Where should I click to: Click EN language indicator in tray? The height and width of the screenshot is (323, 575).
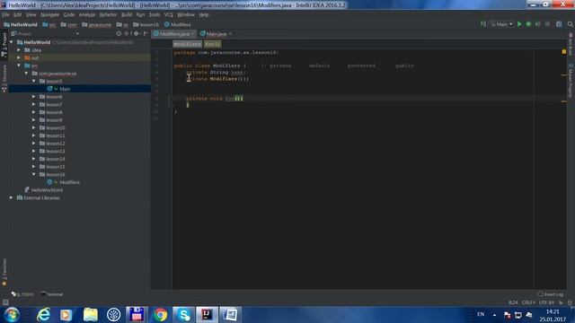481,314
